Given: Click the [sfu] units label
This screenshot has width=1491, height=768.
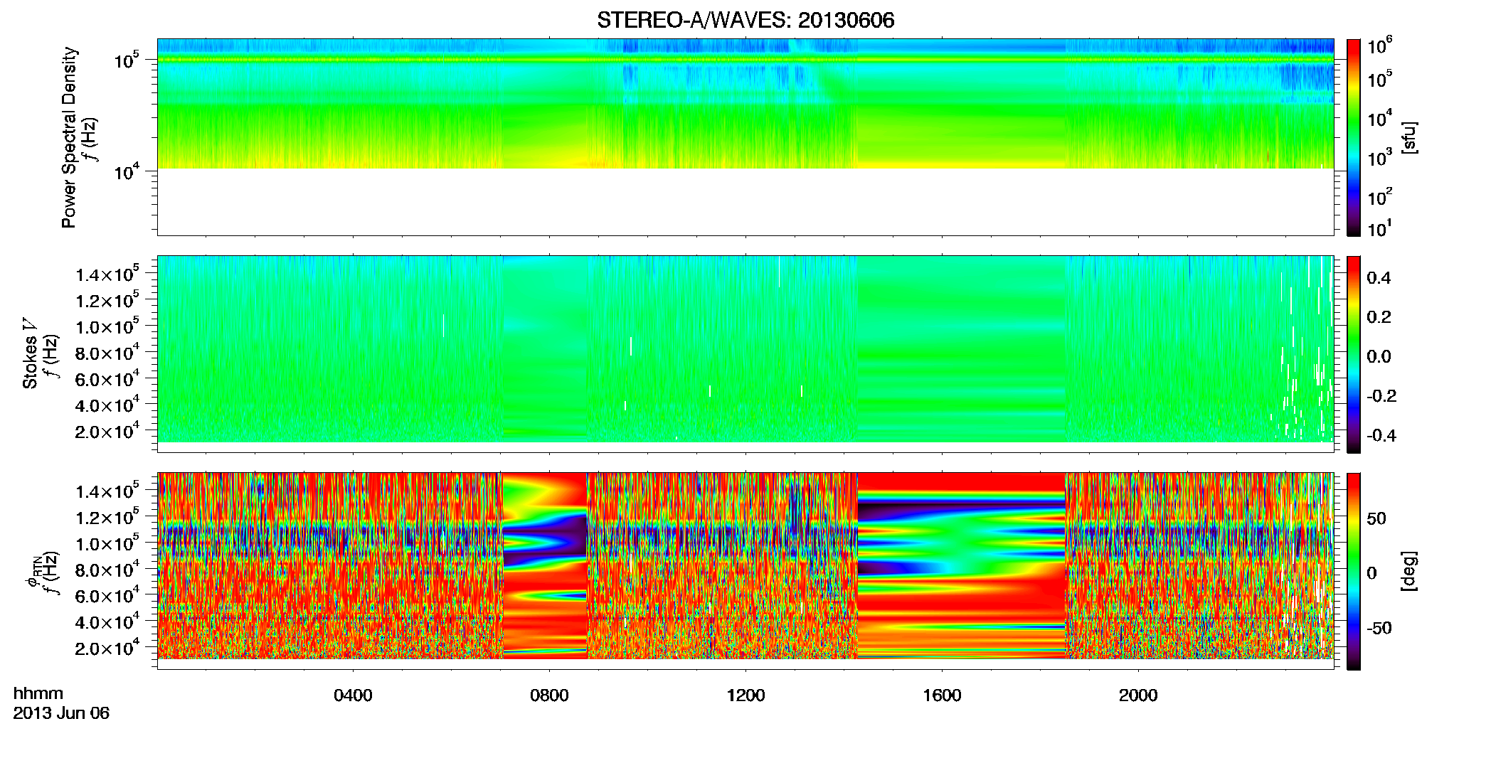Looking at the screenshot, I should [x=1409, y=137].
